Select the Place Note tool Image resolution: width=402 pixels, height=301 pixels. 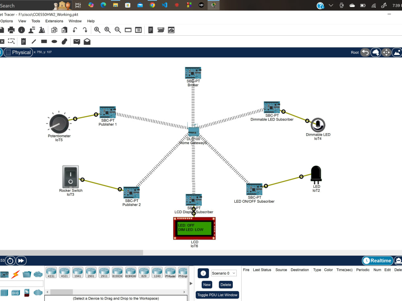click(x=23, y=41)
